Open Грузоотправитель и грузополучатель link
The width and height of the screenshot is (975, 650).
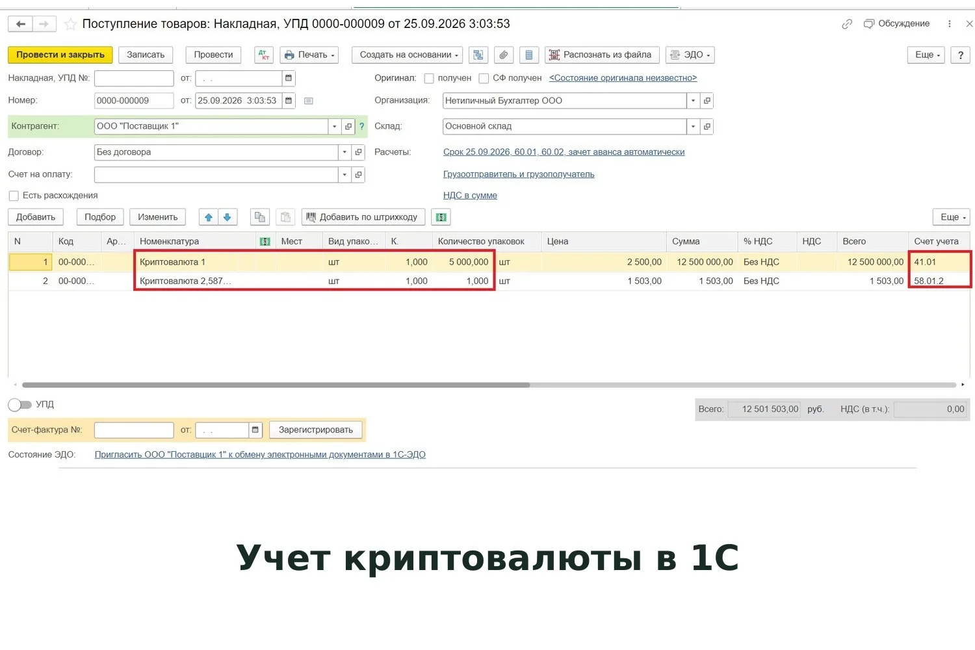point(519,175)
